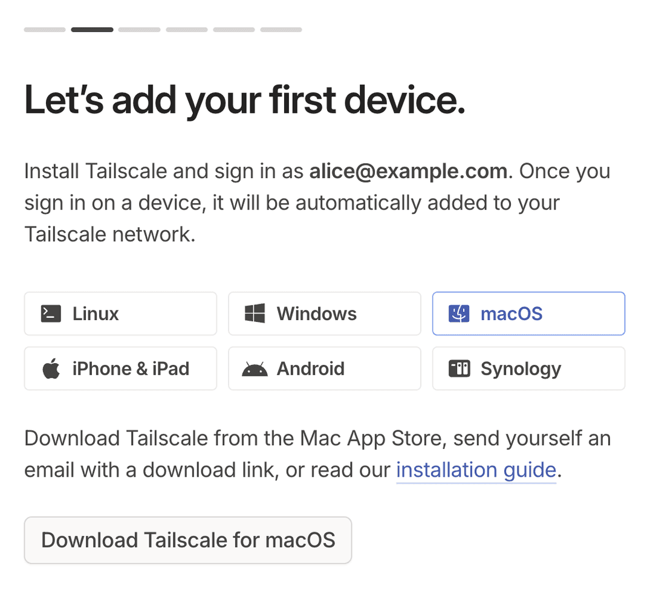Click the macOS Finder face icon
653x589 pixels.
pyautogui.click(x=459, y=314)
